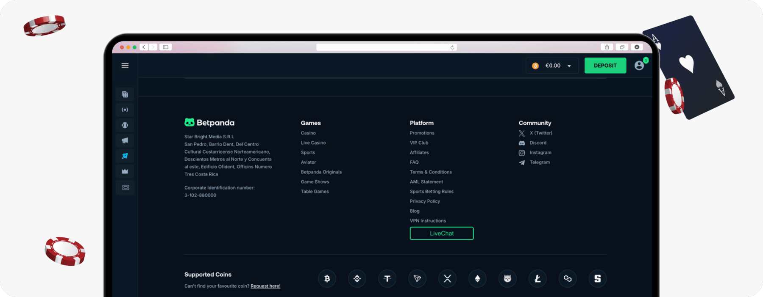Open the Instagram text link
This screenshot has width=763, height=297.
click(x=540, y=152)
